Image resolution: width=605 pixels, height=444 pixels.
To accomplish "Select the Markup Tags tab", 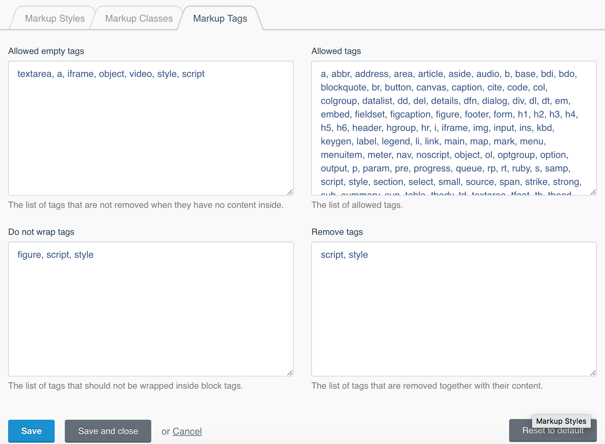I will click(220, 18).
